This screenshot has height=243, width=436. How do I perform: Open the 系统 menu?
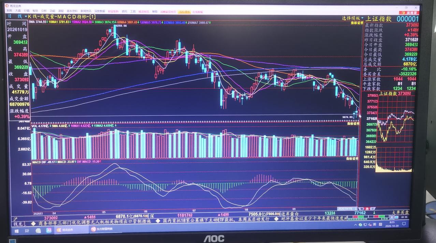9,11
